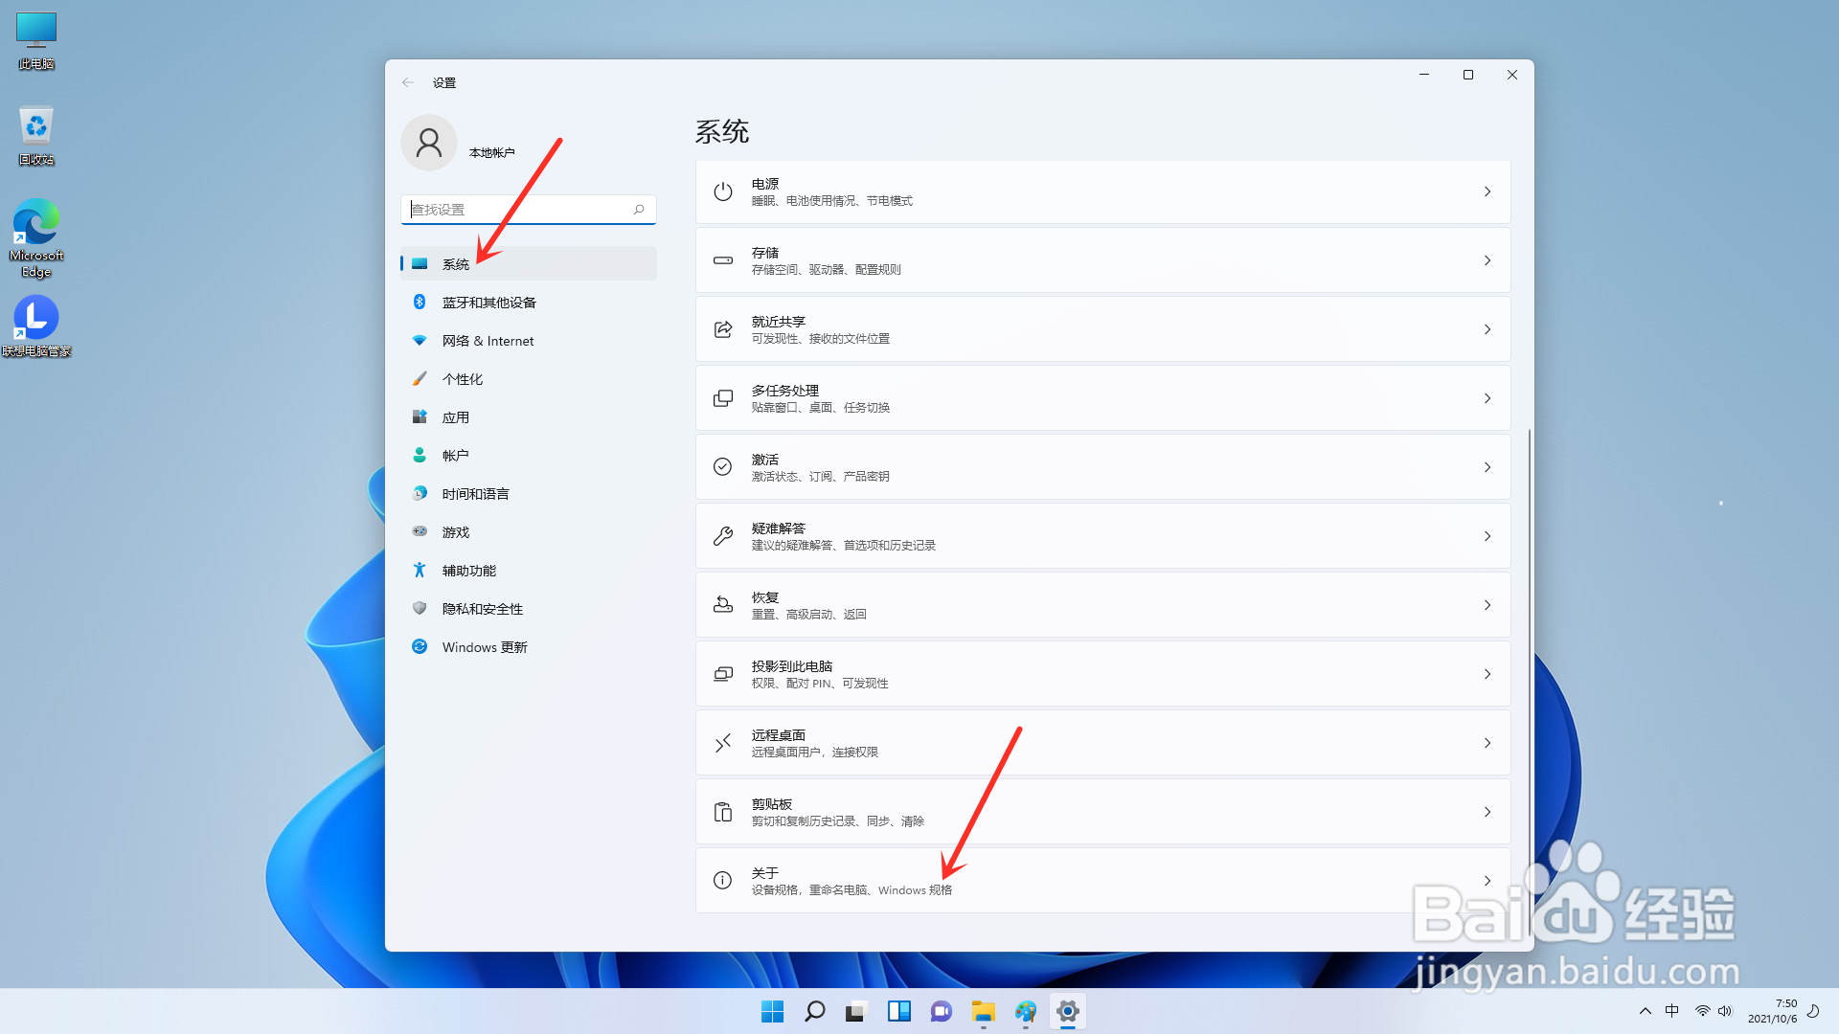Click the Bluetooth icon in the sidebar

pyautogui.click(x=420, y=302)
